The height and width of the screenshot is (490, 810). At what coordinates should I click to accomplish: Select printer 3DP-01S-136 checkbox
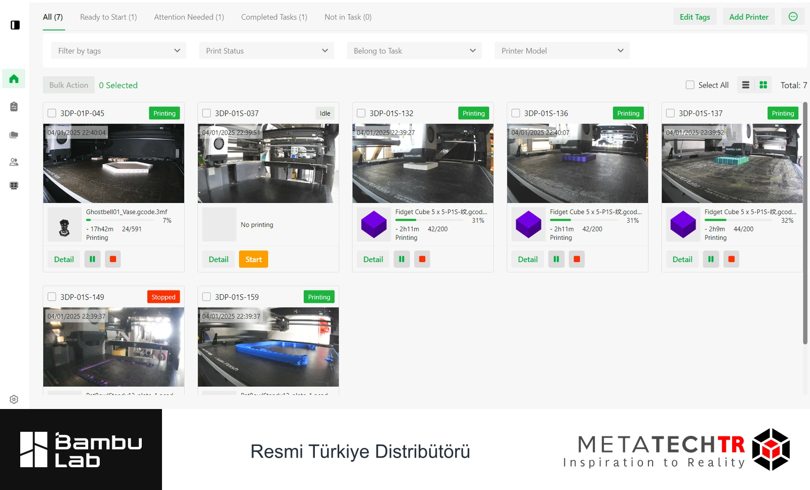tap(516, 113)
